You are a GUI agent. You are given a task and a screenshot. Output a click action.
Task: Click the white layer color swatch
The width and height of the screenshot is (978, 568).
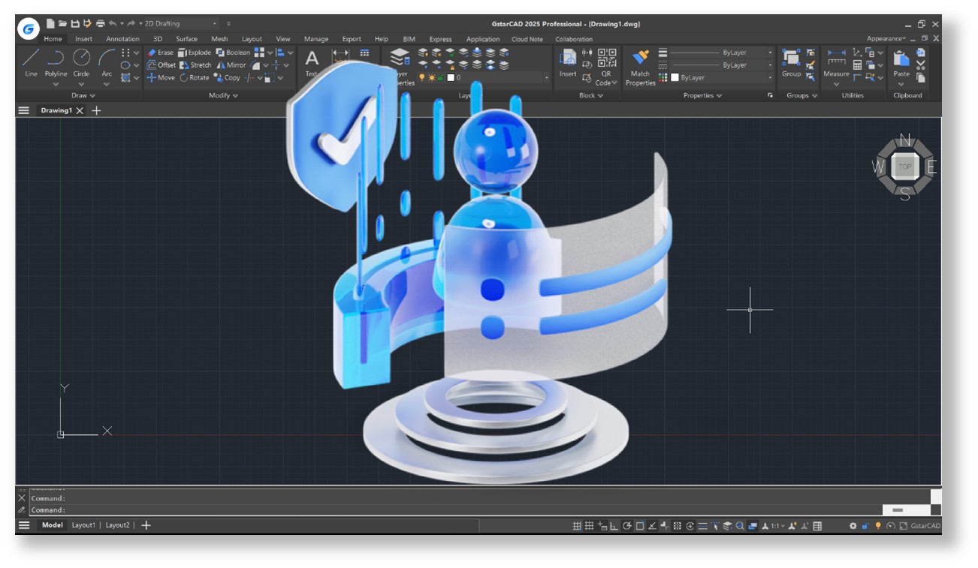click(451, 78)
